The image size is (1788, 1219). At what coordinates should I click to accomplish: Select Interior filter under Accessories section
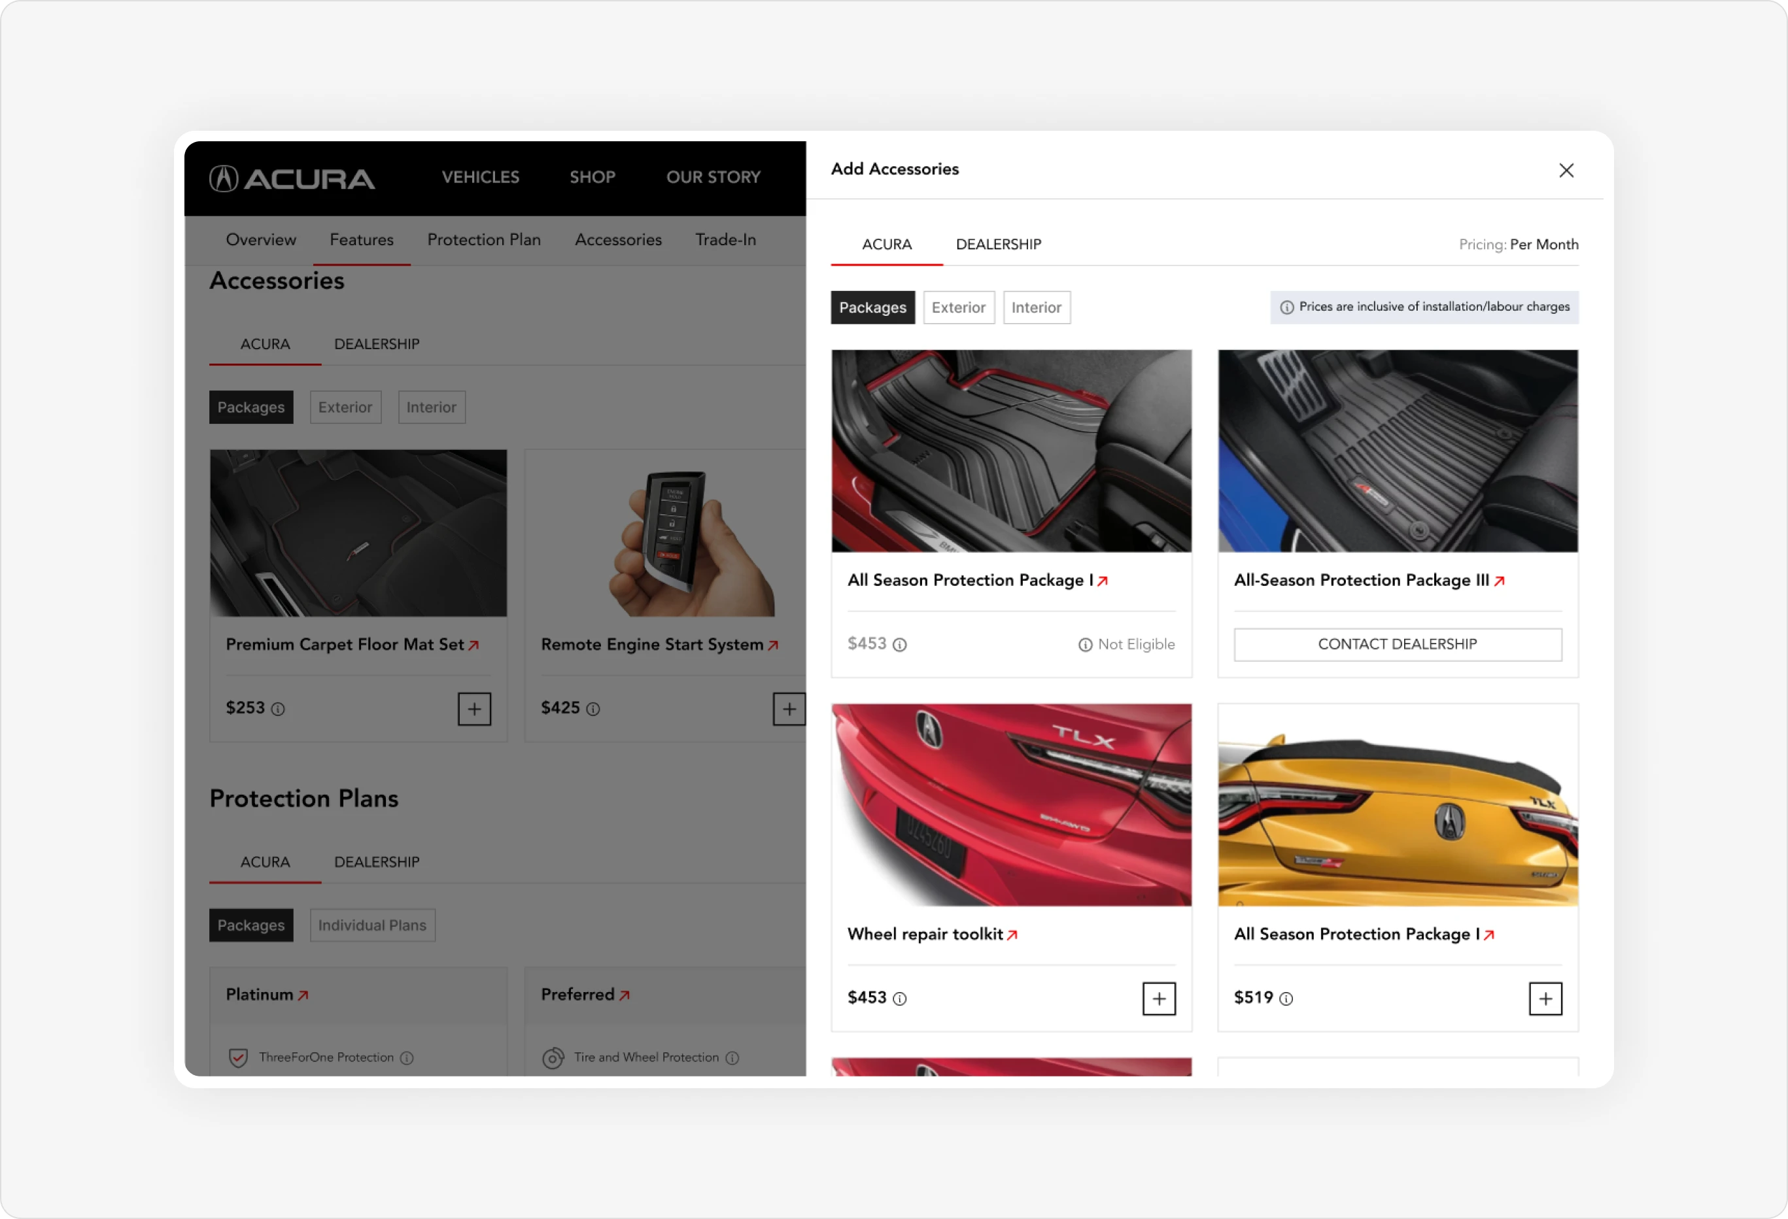[431, 407]
